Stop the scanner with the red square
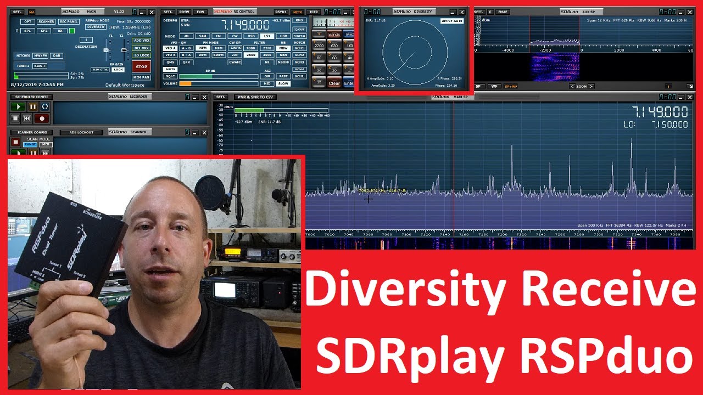 tap(16, 142)
